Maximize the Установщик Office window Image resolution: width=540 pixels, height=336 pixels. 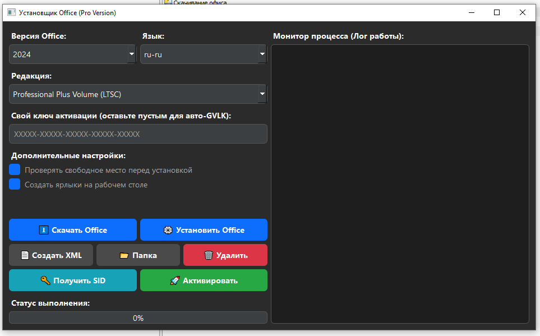pos(497,12)
